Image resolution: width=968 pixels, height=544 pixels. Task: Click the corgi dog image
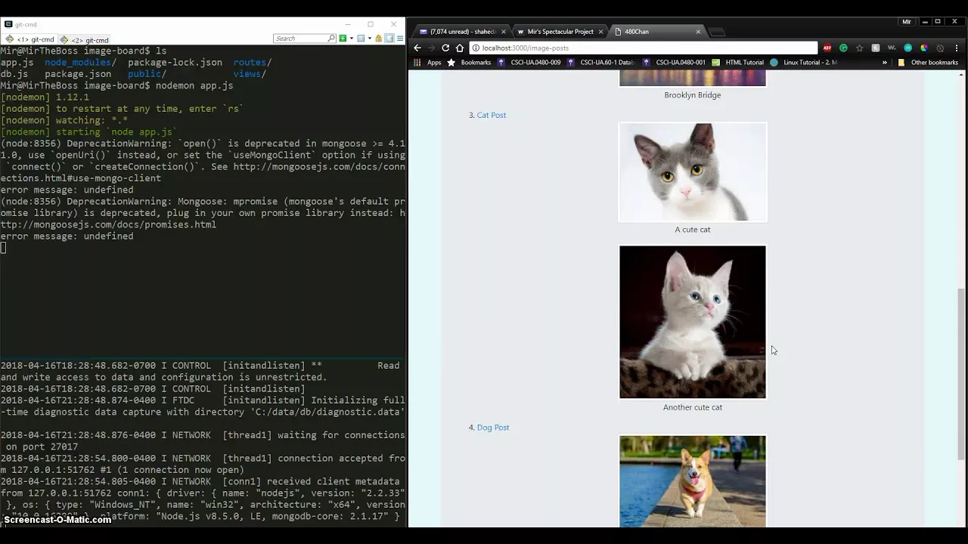(693, 481)
